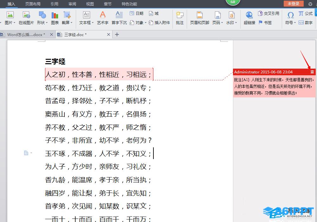Click 插入附件 to insert an attachment

pyautogui.click(x=159, y=22)
